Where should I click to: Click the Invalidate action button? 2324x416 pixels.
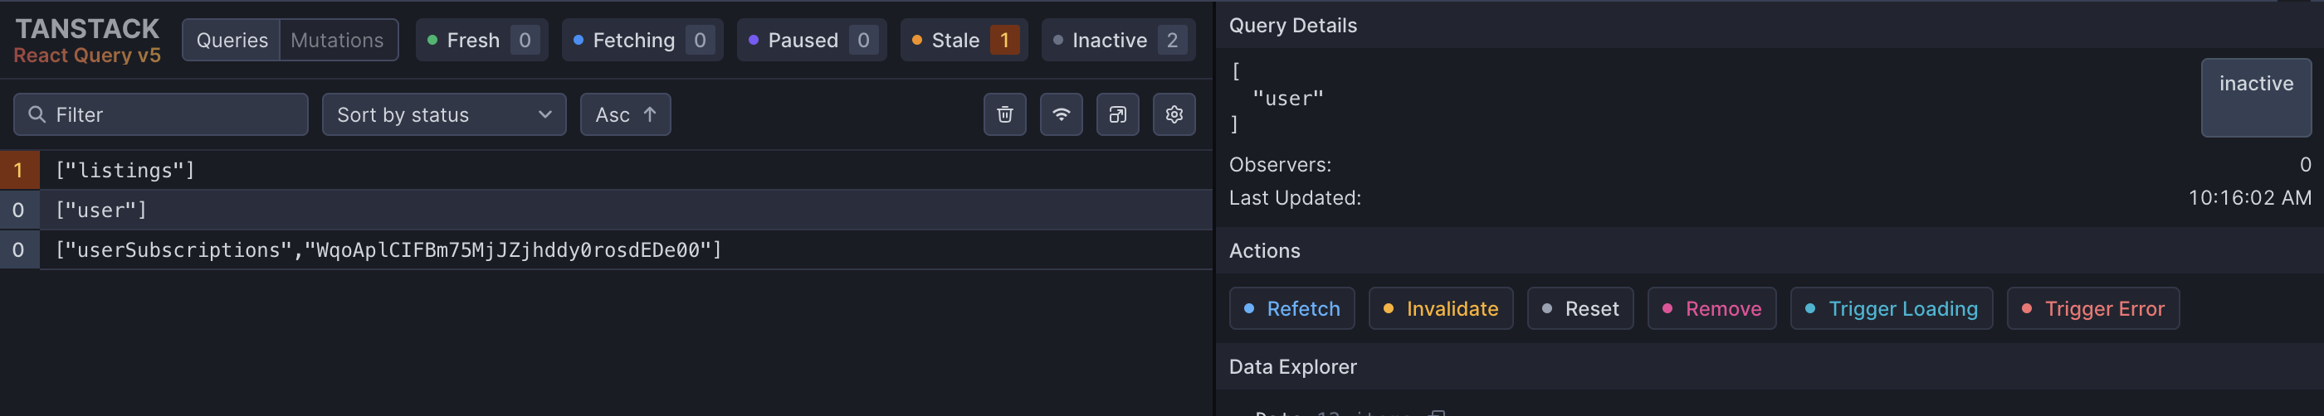pyautogui.click(x=1440, y=309)
